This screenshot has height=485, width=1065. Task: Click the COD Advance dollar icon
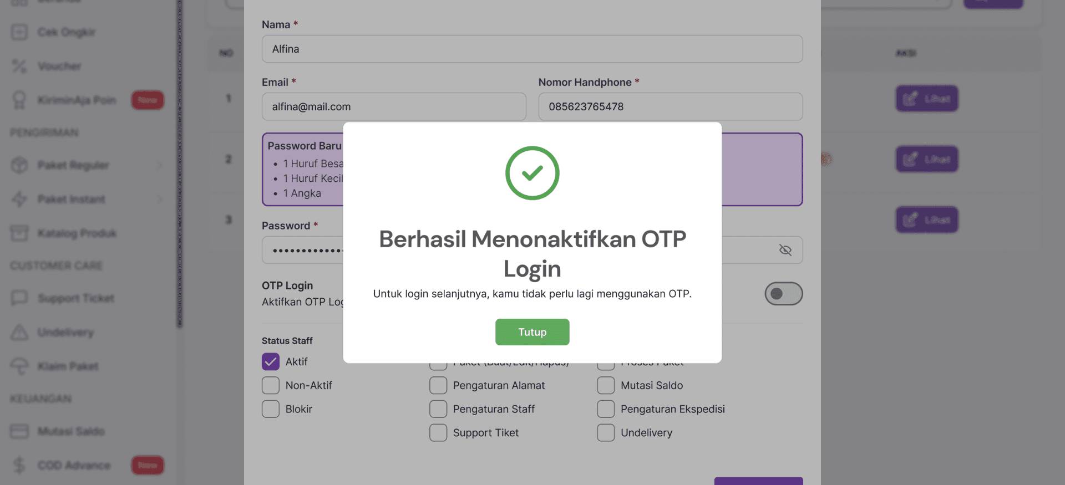19,465
